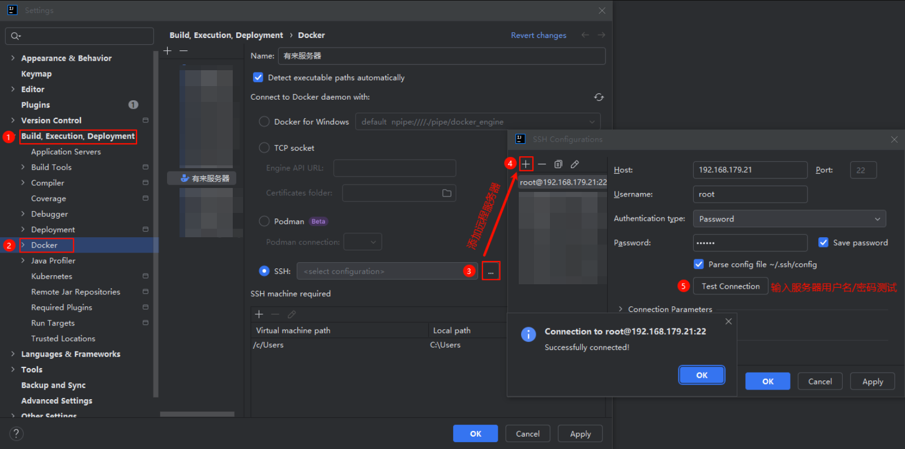Open the SSH configuration browse ellipsis button
The width and height of the screenshot is (905, 449).
click(x=490, y=272)
